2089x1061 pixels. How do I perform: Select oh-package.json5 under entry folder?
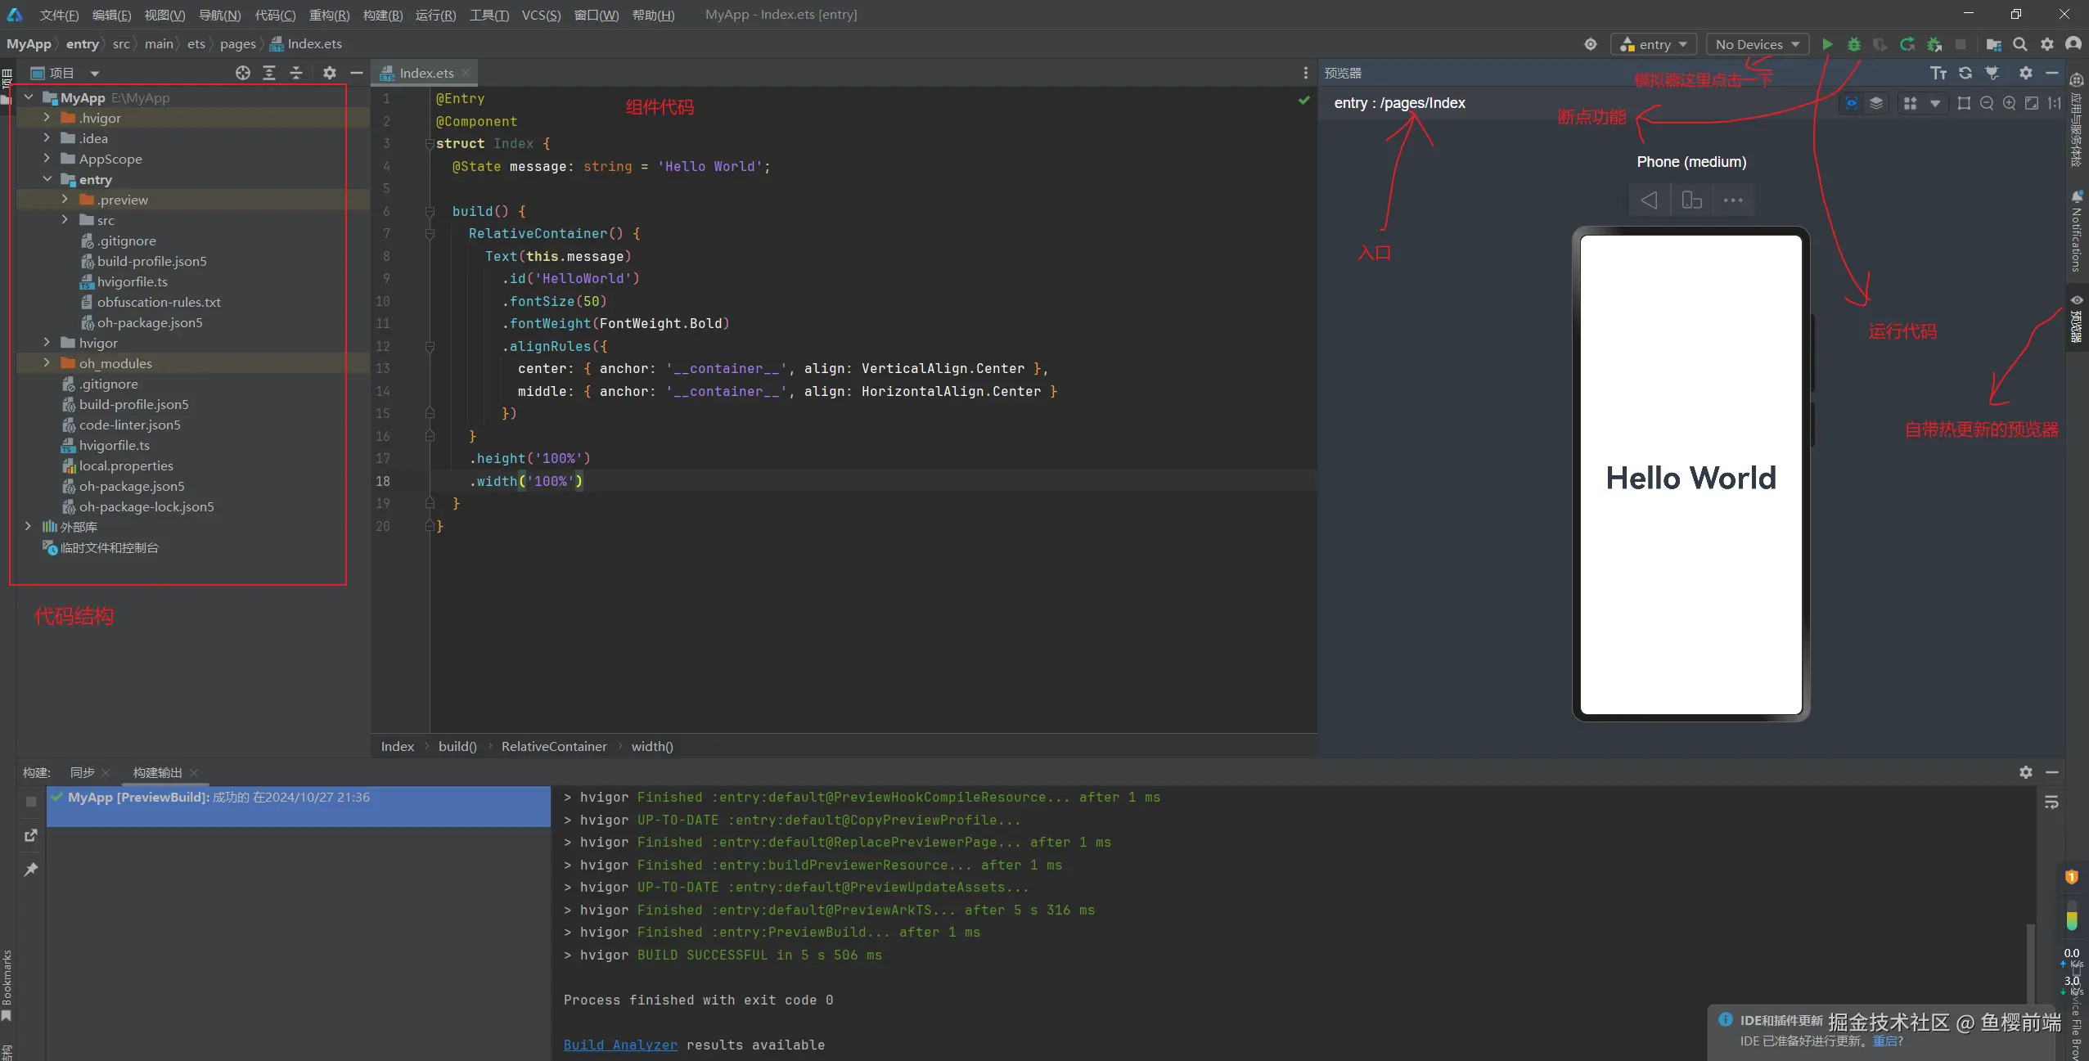point(150,322)
